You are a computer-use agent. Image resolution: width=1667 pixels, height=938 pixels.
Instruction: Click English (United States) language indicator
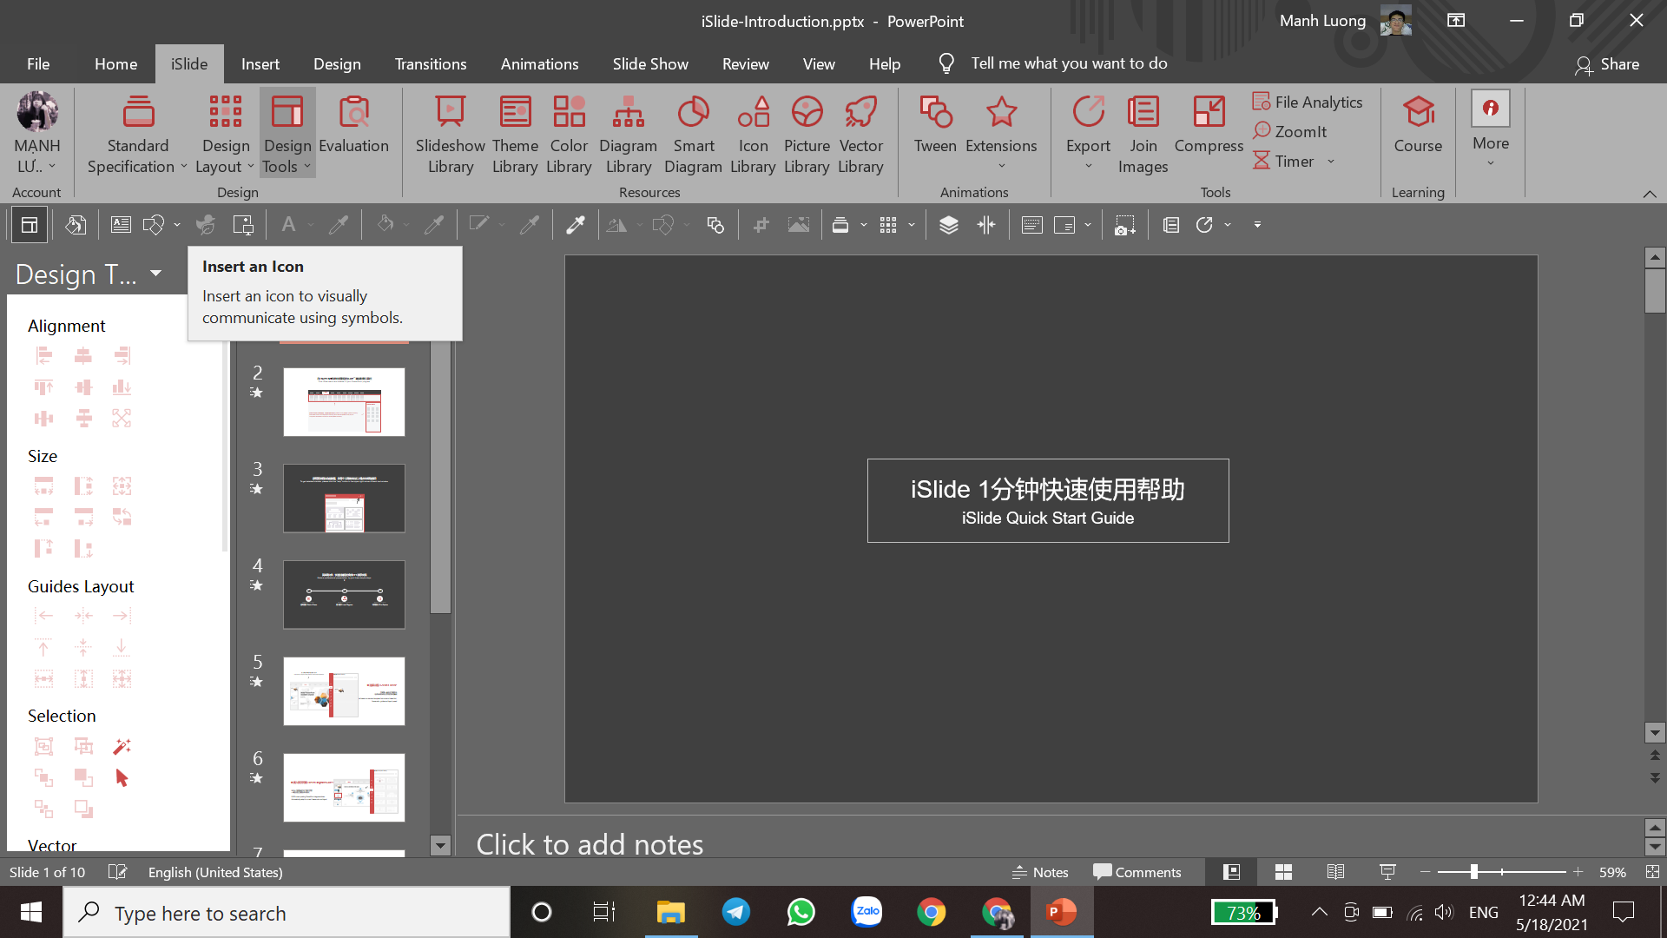pyautogui.click(x=215, y=872)
